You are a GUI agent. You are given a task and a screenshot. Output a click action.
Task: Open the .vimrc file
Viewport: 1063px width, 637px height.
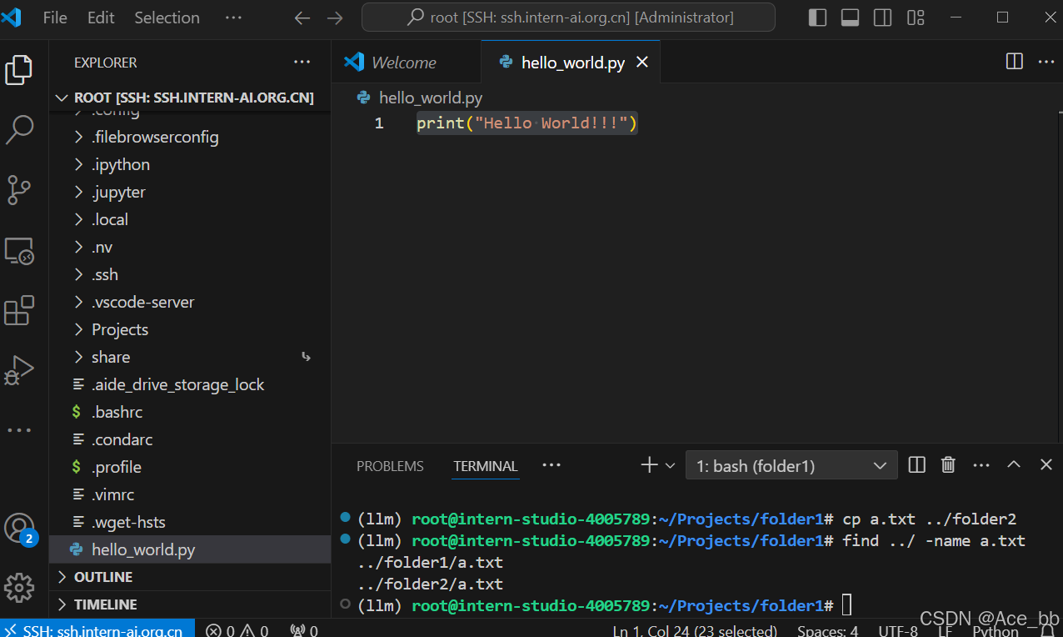(x=190, y=494)
